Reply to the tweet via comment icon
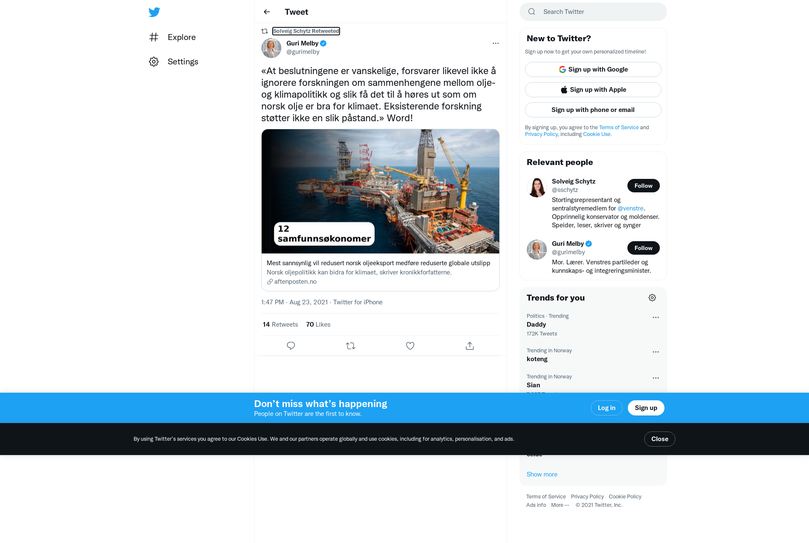Screen dimensions: 809x543 tap(291, 346)
